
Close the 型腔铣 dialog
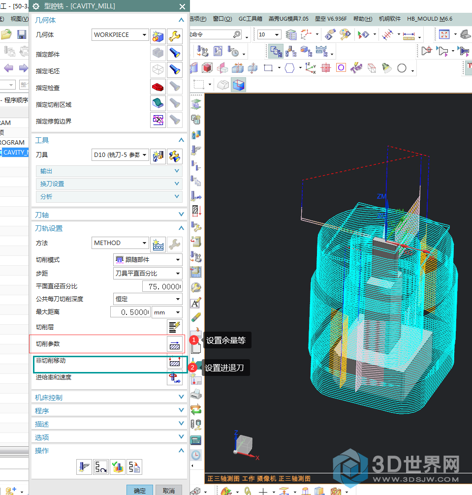182,6
